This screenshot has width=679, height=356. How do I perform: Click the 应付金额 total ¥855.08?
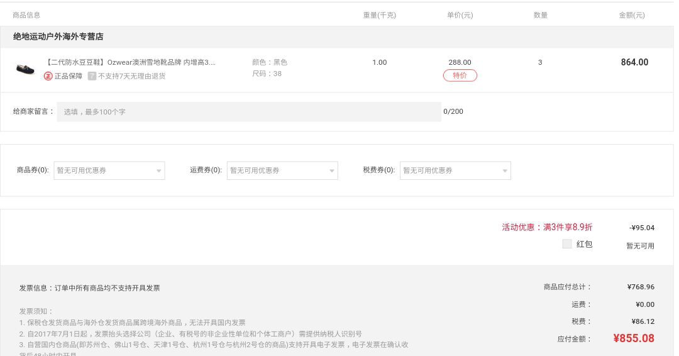634,338
